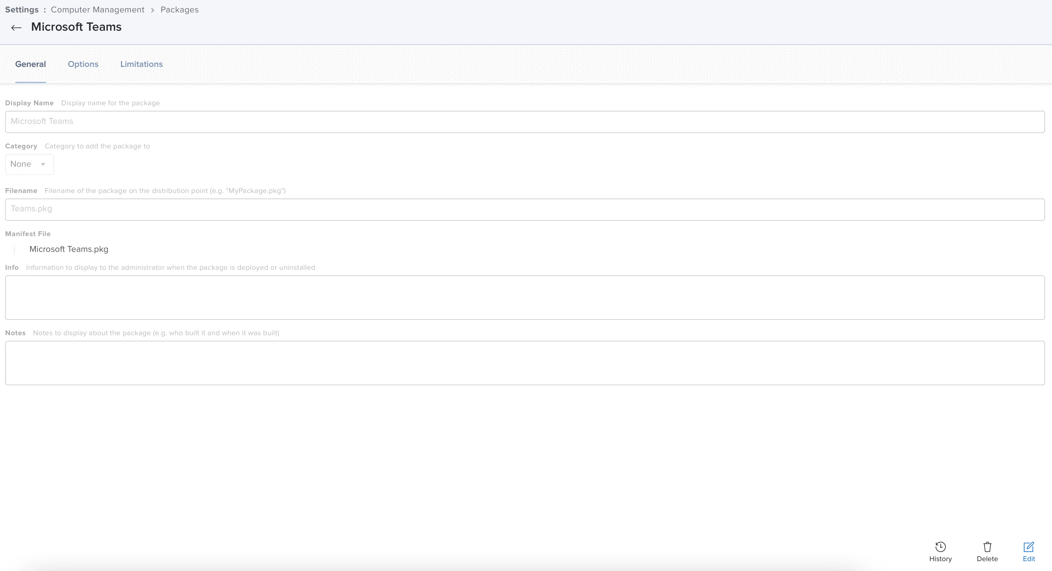1052x571 pixels.
Task: Click the Display Name label
Action: point(29,103)
